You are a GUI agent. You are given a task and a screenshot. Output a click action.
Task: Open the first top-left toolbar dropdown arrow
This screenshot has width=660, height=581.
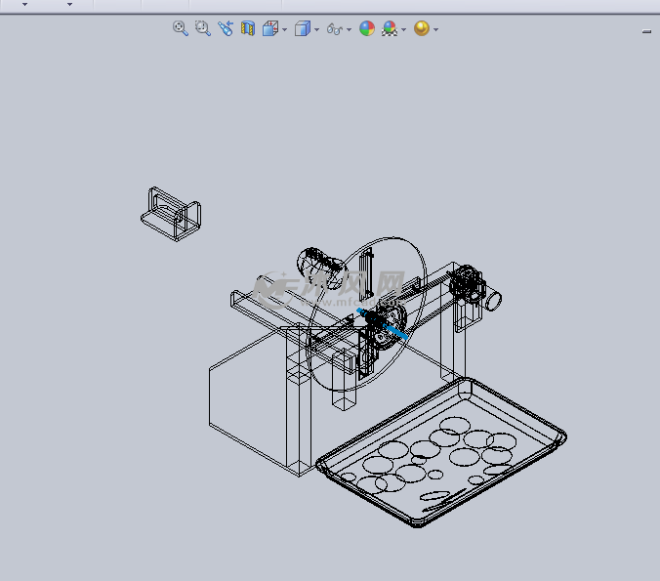tap(24, 4)
